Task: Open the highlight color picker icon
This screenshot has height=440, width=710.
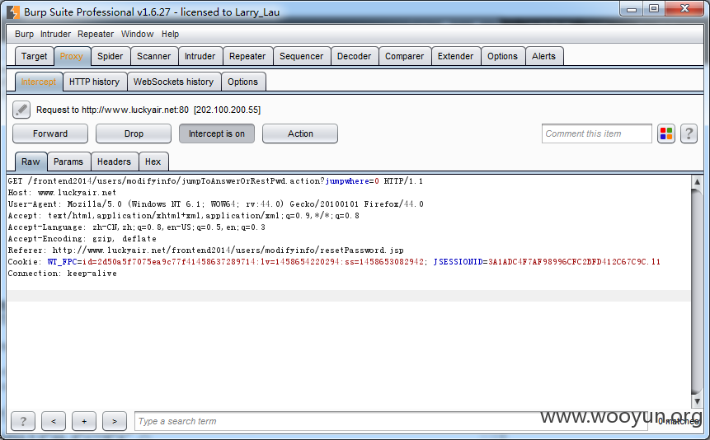Action: click(x=666, y=133)
